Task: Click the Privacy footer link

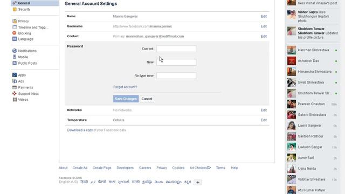Action: (162, 168)
